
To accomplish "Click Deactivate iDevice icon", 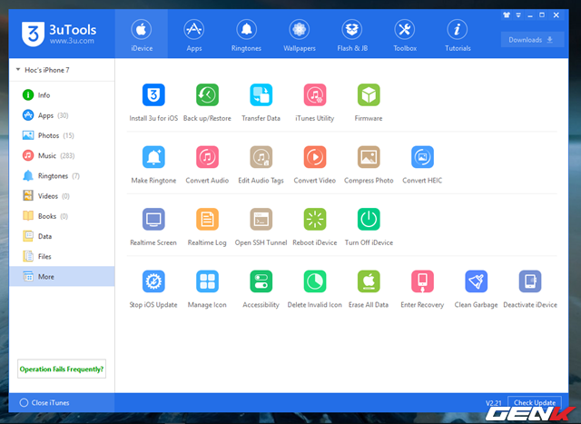I will tap(530, 281).
